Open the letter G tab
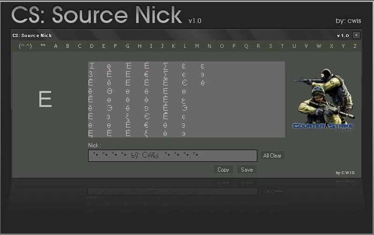Viewport: 374px width, 235px height. point(127,46)
